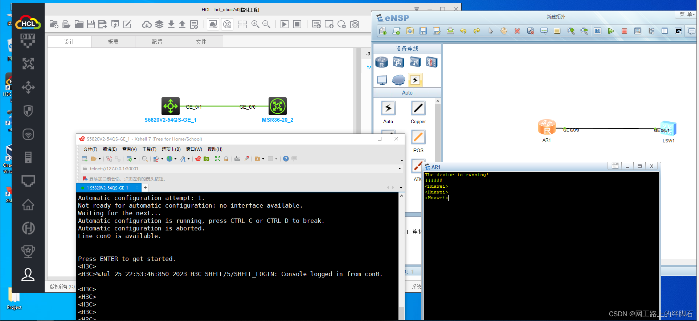Click the stop all devices icon in HCL toolbar
This screenshot has height=321, width=699.
pos(297,24)
